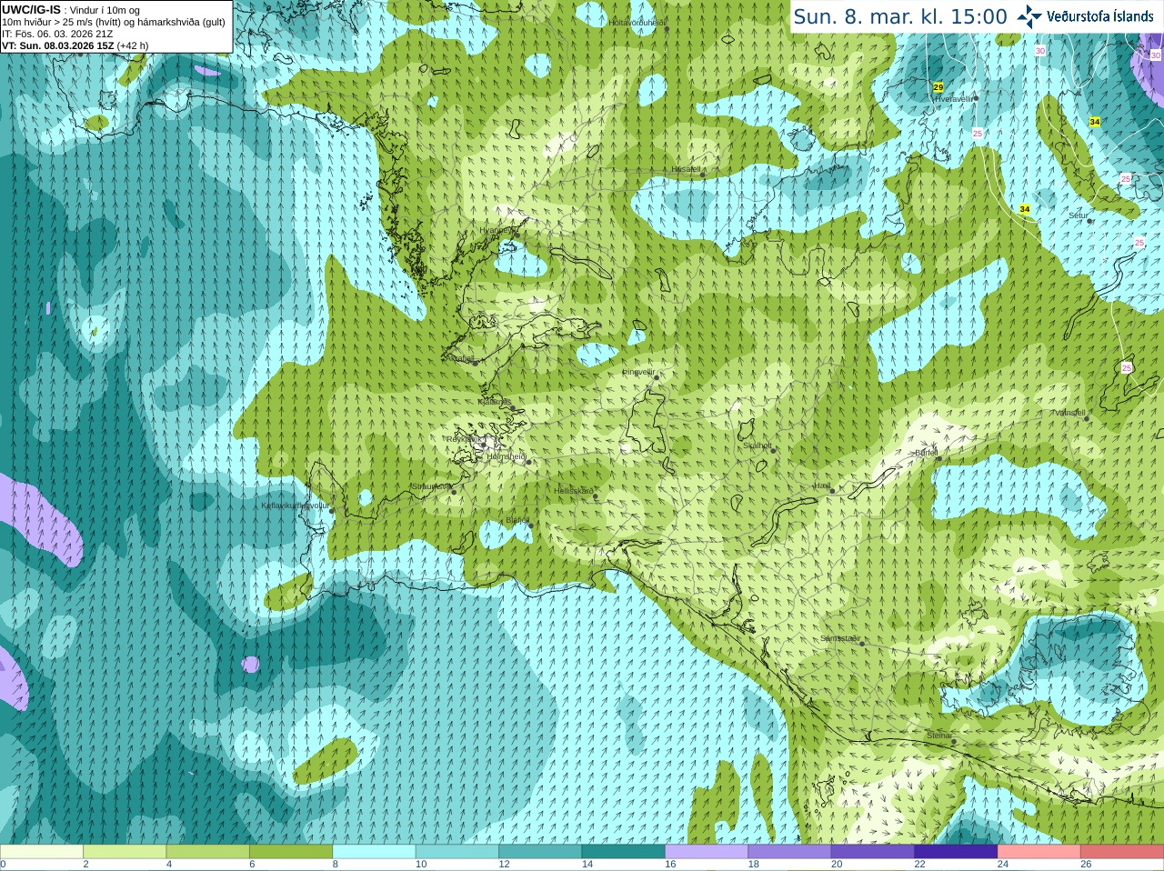Click the Steinar station label
This screenshot has height=871, width=1164.
click(939, 735)
